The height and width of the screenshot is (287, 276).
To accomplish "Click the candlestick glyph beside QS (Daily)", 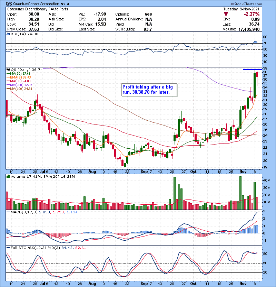I will click(8, 70).
